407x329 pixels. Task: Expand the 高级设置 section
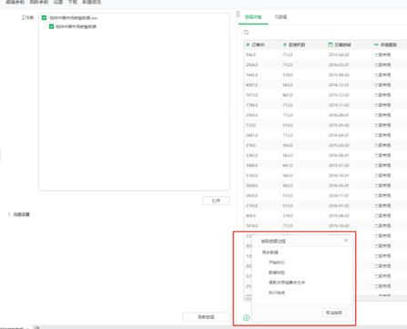18,214
